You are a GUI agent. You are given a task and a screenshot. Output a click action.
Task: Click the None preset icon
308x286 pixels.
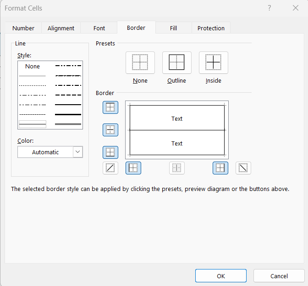(140, 62)
